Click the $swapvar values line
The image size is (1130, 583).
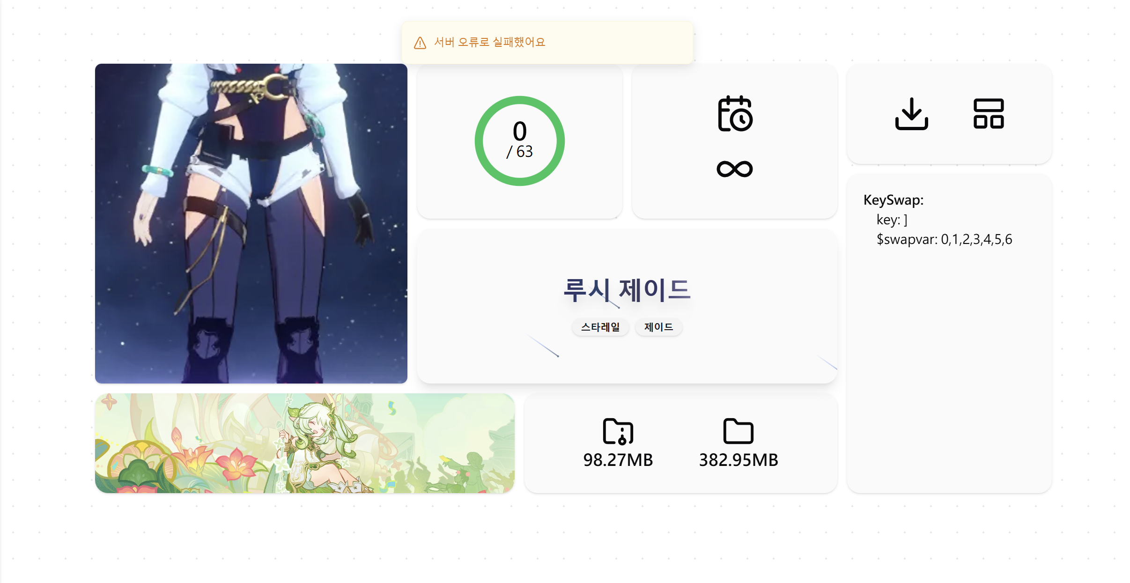coord(944,239)
